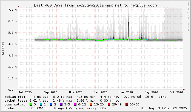Click the '0.00 % now' packet loss value
Image resolution: width=191 pixels, height=112 pixels.
[x=110, y=101]
